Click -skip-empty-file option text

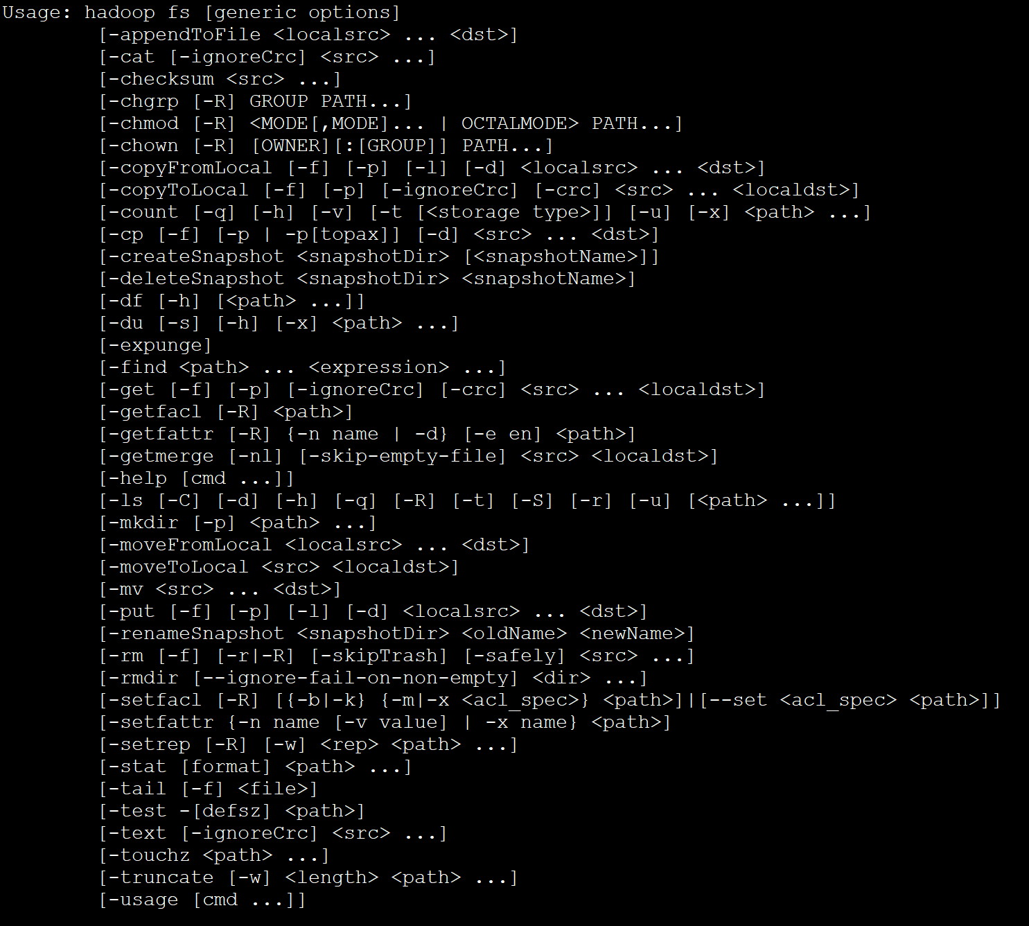pos(402,456)
